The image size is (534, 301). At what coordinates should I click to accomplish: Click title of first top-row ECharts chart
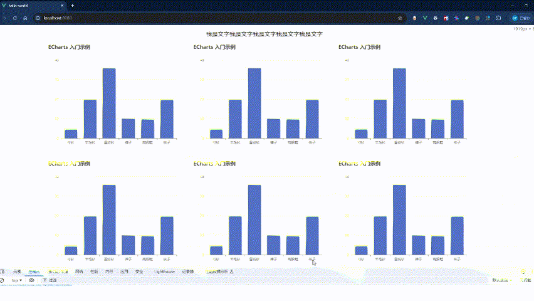[69, 47]
